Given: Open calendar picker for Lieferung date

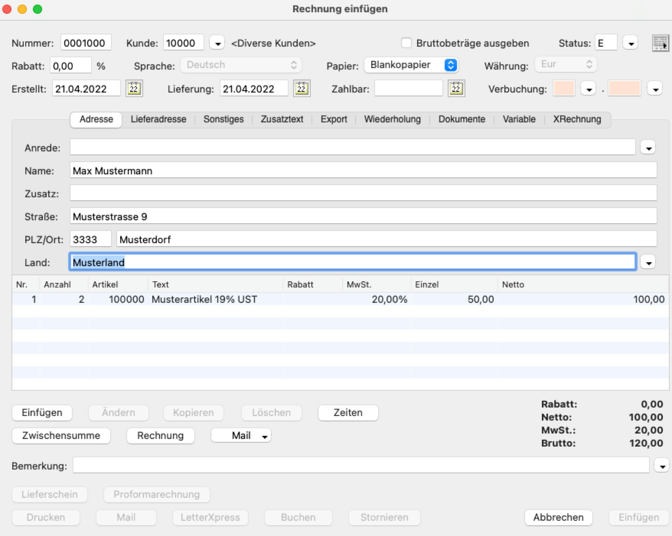Looking at the screenshot, I should point(301,89).
